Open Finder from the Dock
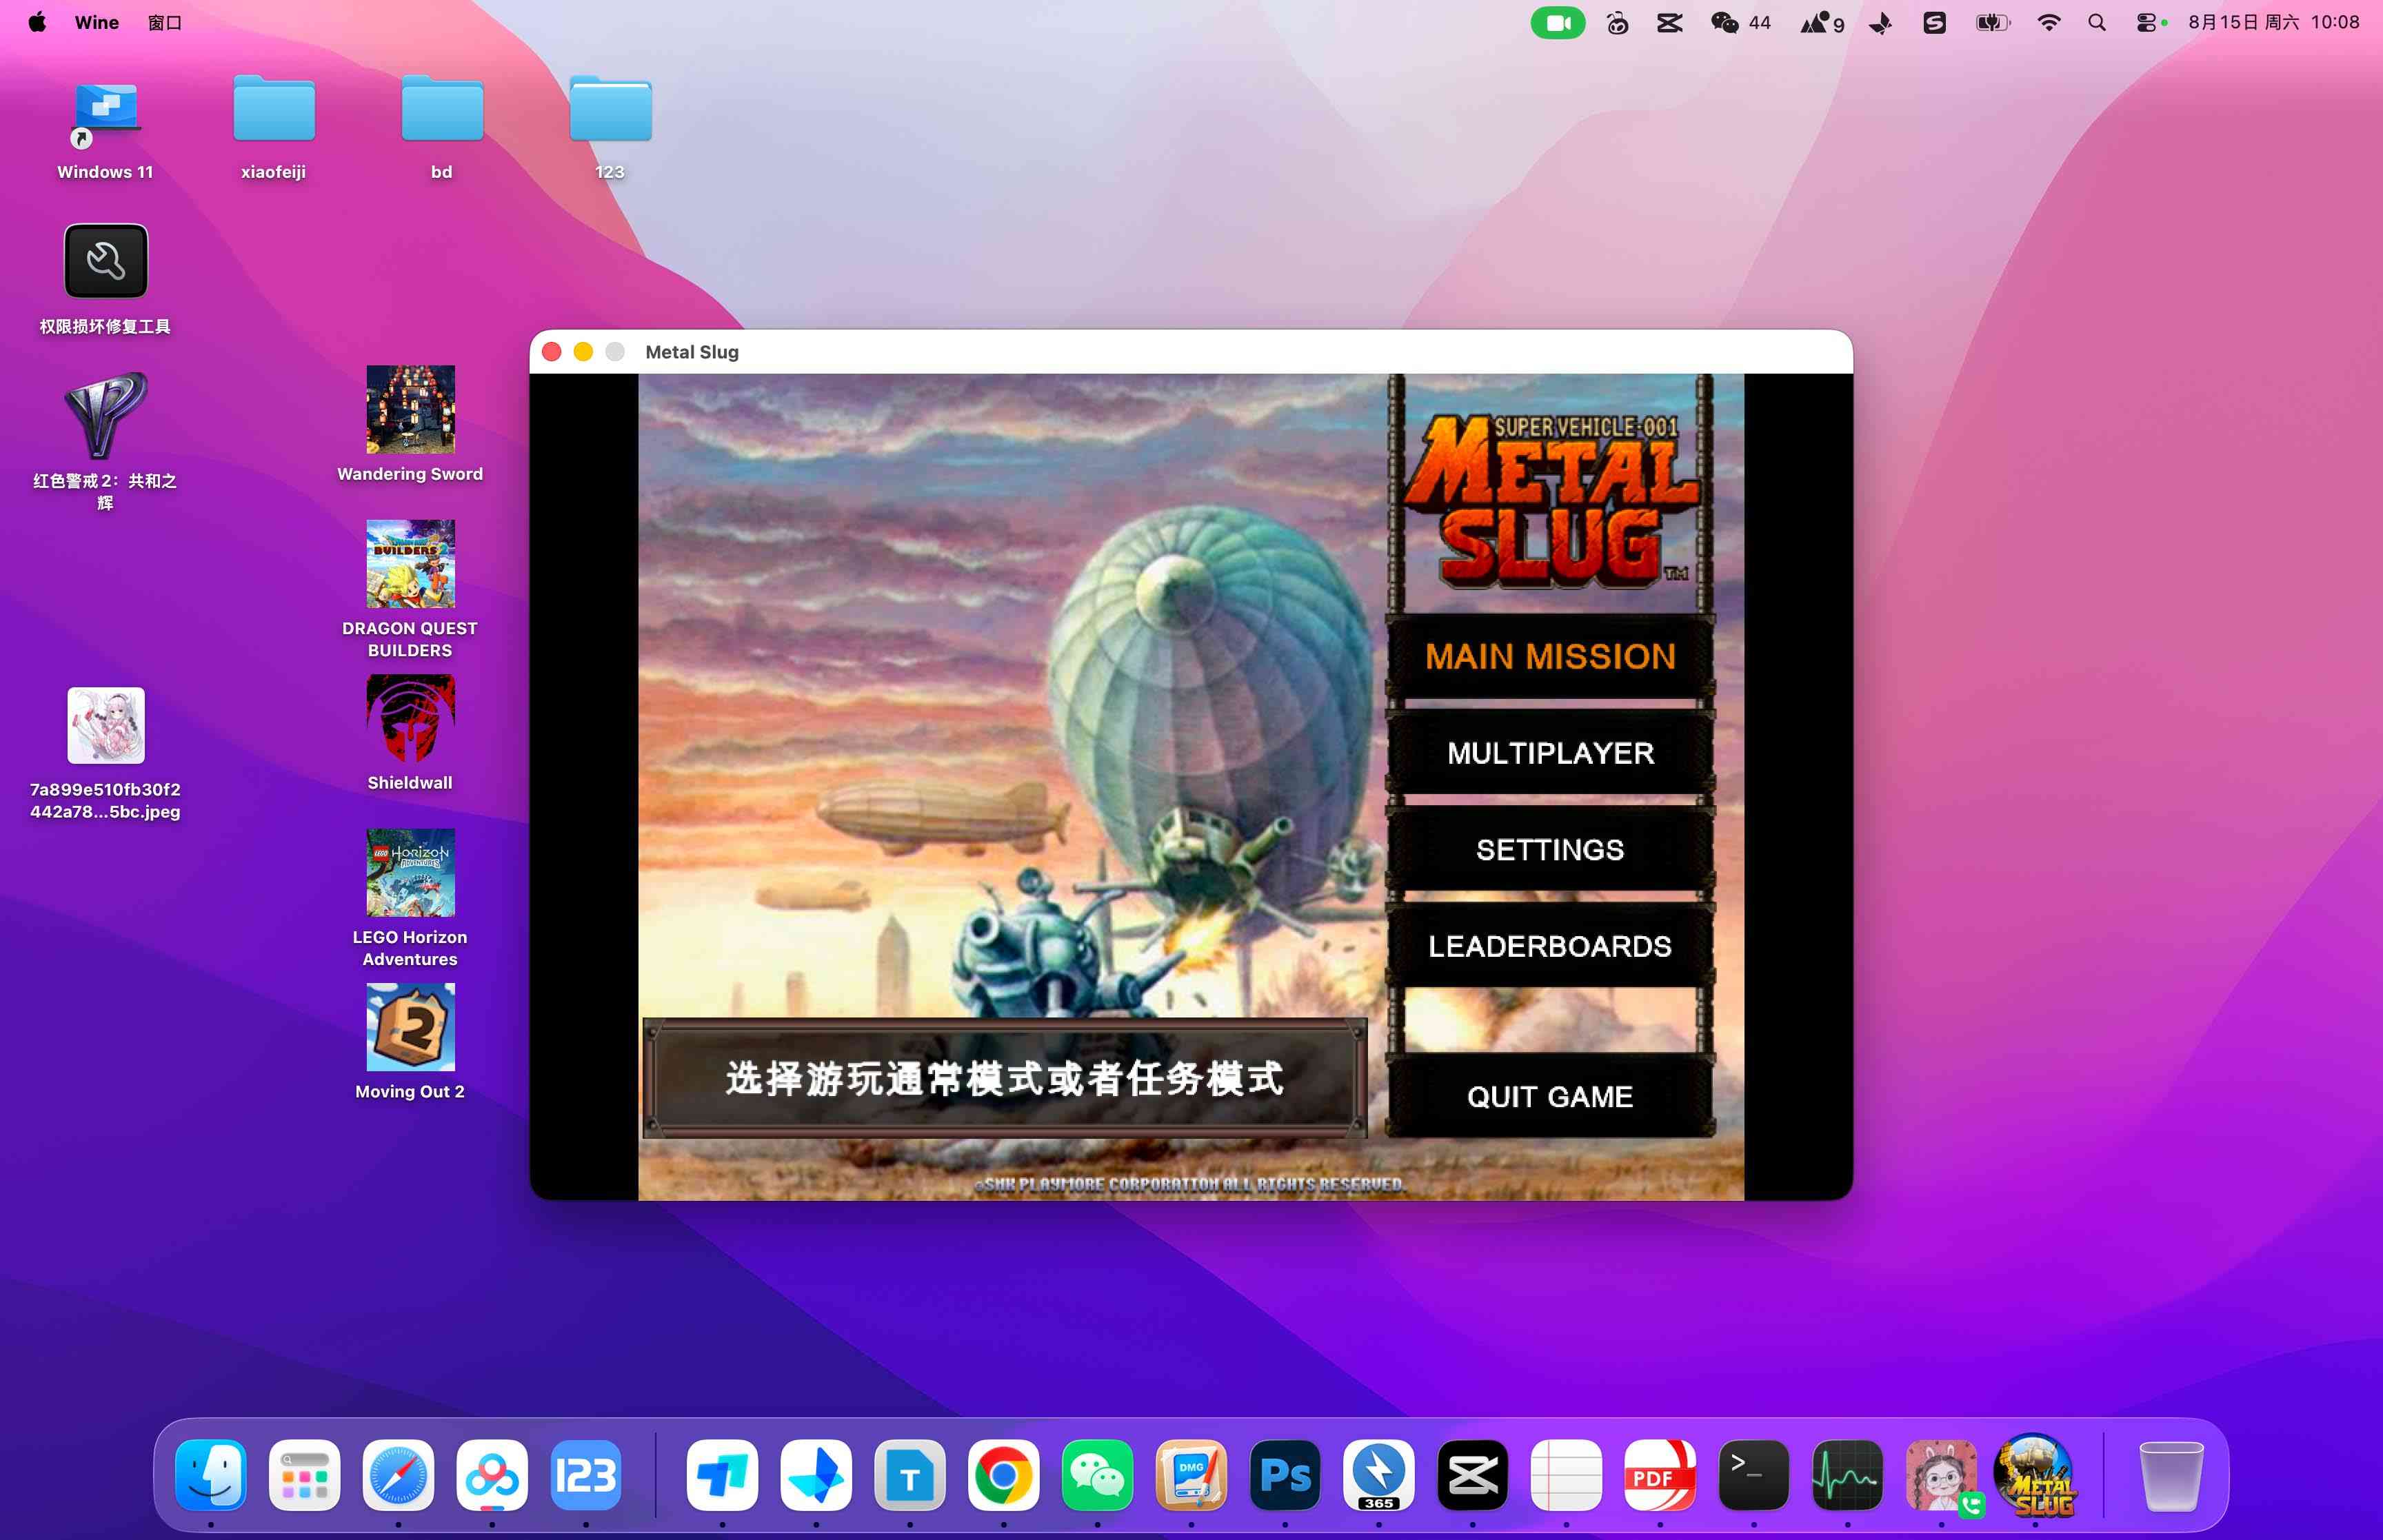2383x1540 pixels. pyautogui.click(x=211, y=1475)
